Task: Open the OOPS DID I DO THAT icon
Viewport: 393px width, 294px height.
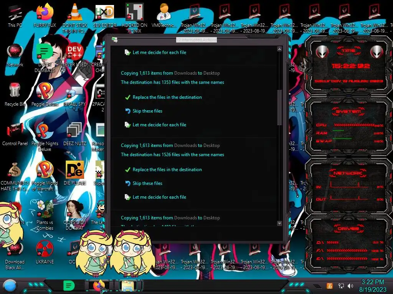Action: coord(75,216)
